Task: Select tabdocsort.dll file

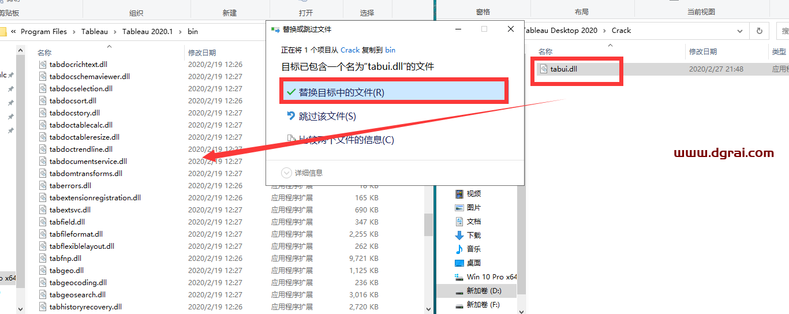Action: (73, 101)
